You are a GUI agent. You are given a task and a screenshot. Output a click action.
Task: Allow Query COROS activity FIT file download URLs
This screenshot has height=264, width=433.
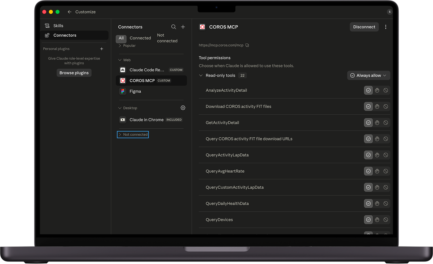[368, 139]
